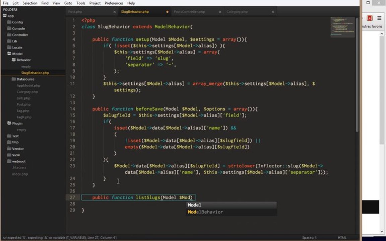
Task: Open the empty file under Behavior
Action: coord(26,67)
